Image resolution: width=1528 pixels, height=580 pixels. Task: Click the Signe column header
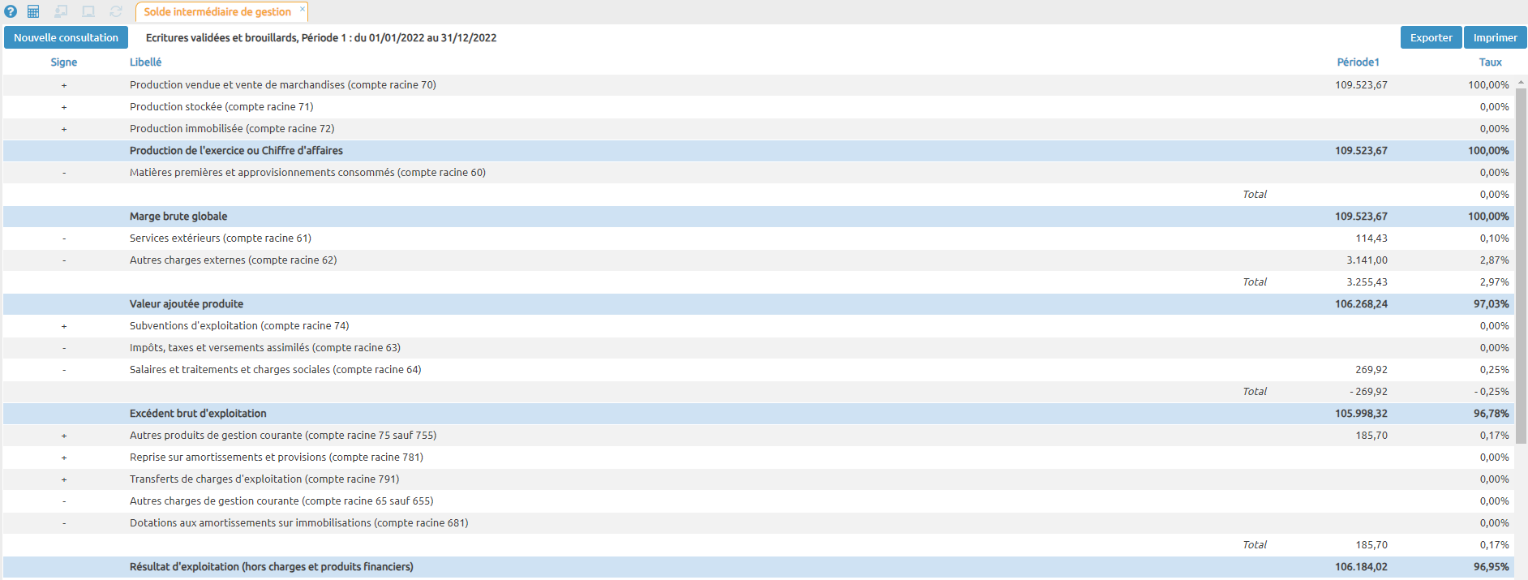point(64,62)
